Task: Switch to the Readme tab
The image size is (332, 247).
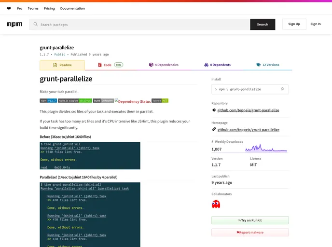Action: pos(62,65)
